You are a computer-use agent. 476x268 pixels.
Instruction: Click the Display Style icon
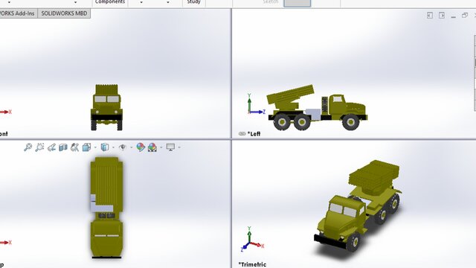[x=105, y=147]
